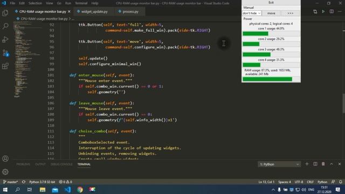Click the RAM usage progress bar
345x194 pixels.
pos(271,79)
